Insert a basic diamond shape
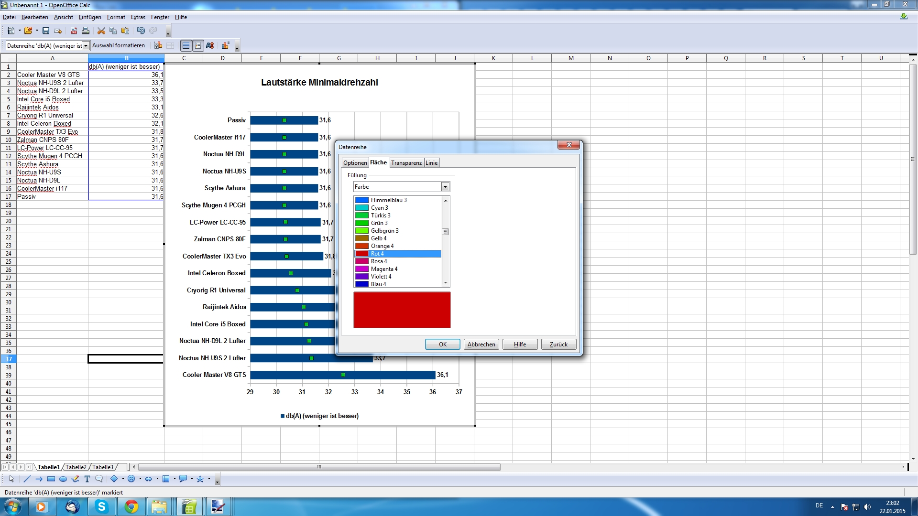The width and height of the screenshot is (918, 516). [x=114, y=479]
